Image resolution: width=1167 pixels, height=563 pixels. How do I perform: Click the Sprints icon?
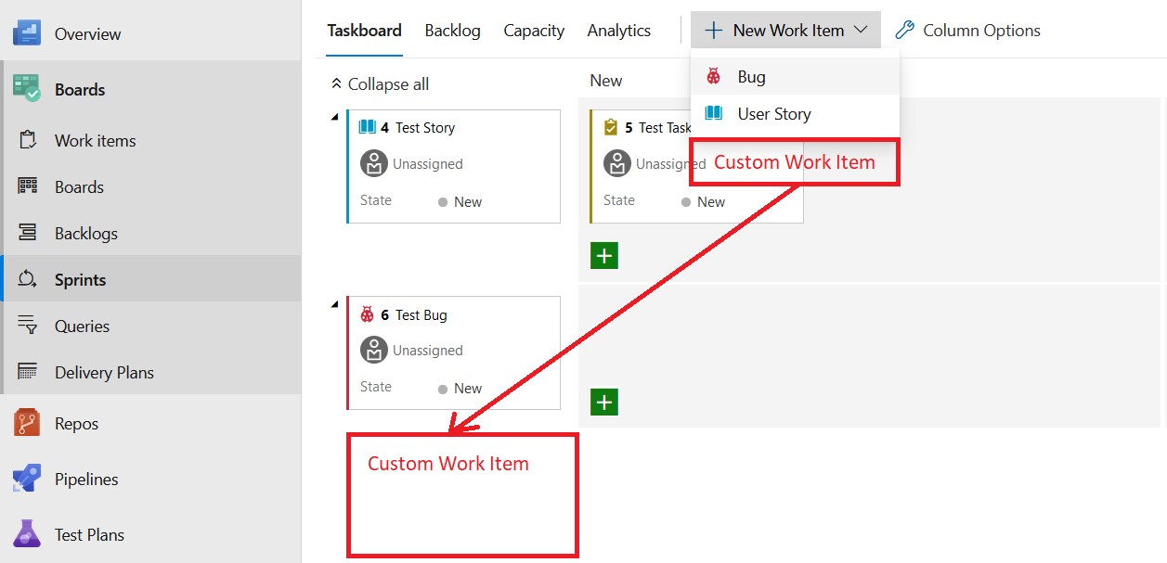coord(28,278)
